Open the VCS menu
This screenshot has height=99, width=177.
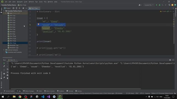[45, 2]
